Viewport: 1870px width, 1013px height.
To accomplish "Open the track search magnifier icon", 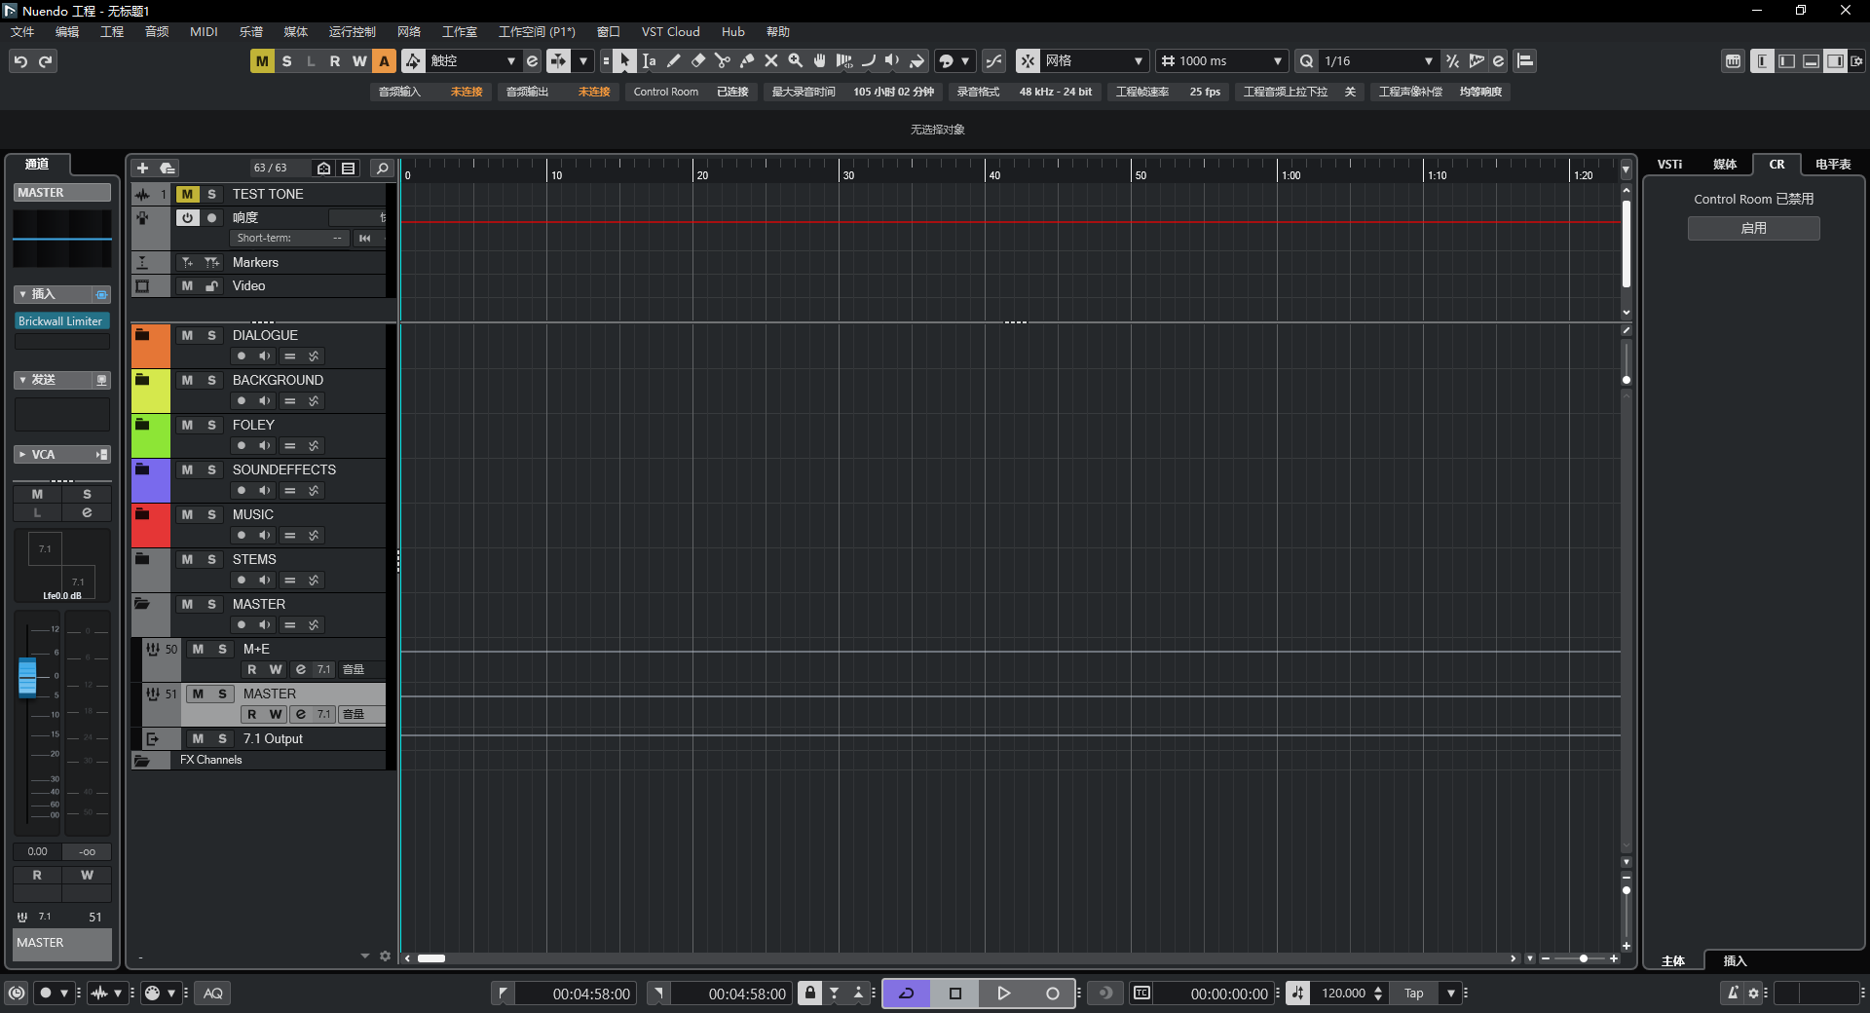I will coord(382,169).
